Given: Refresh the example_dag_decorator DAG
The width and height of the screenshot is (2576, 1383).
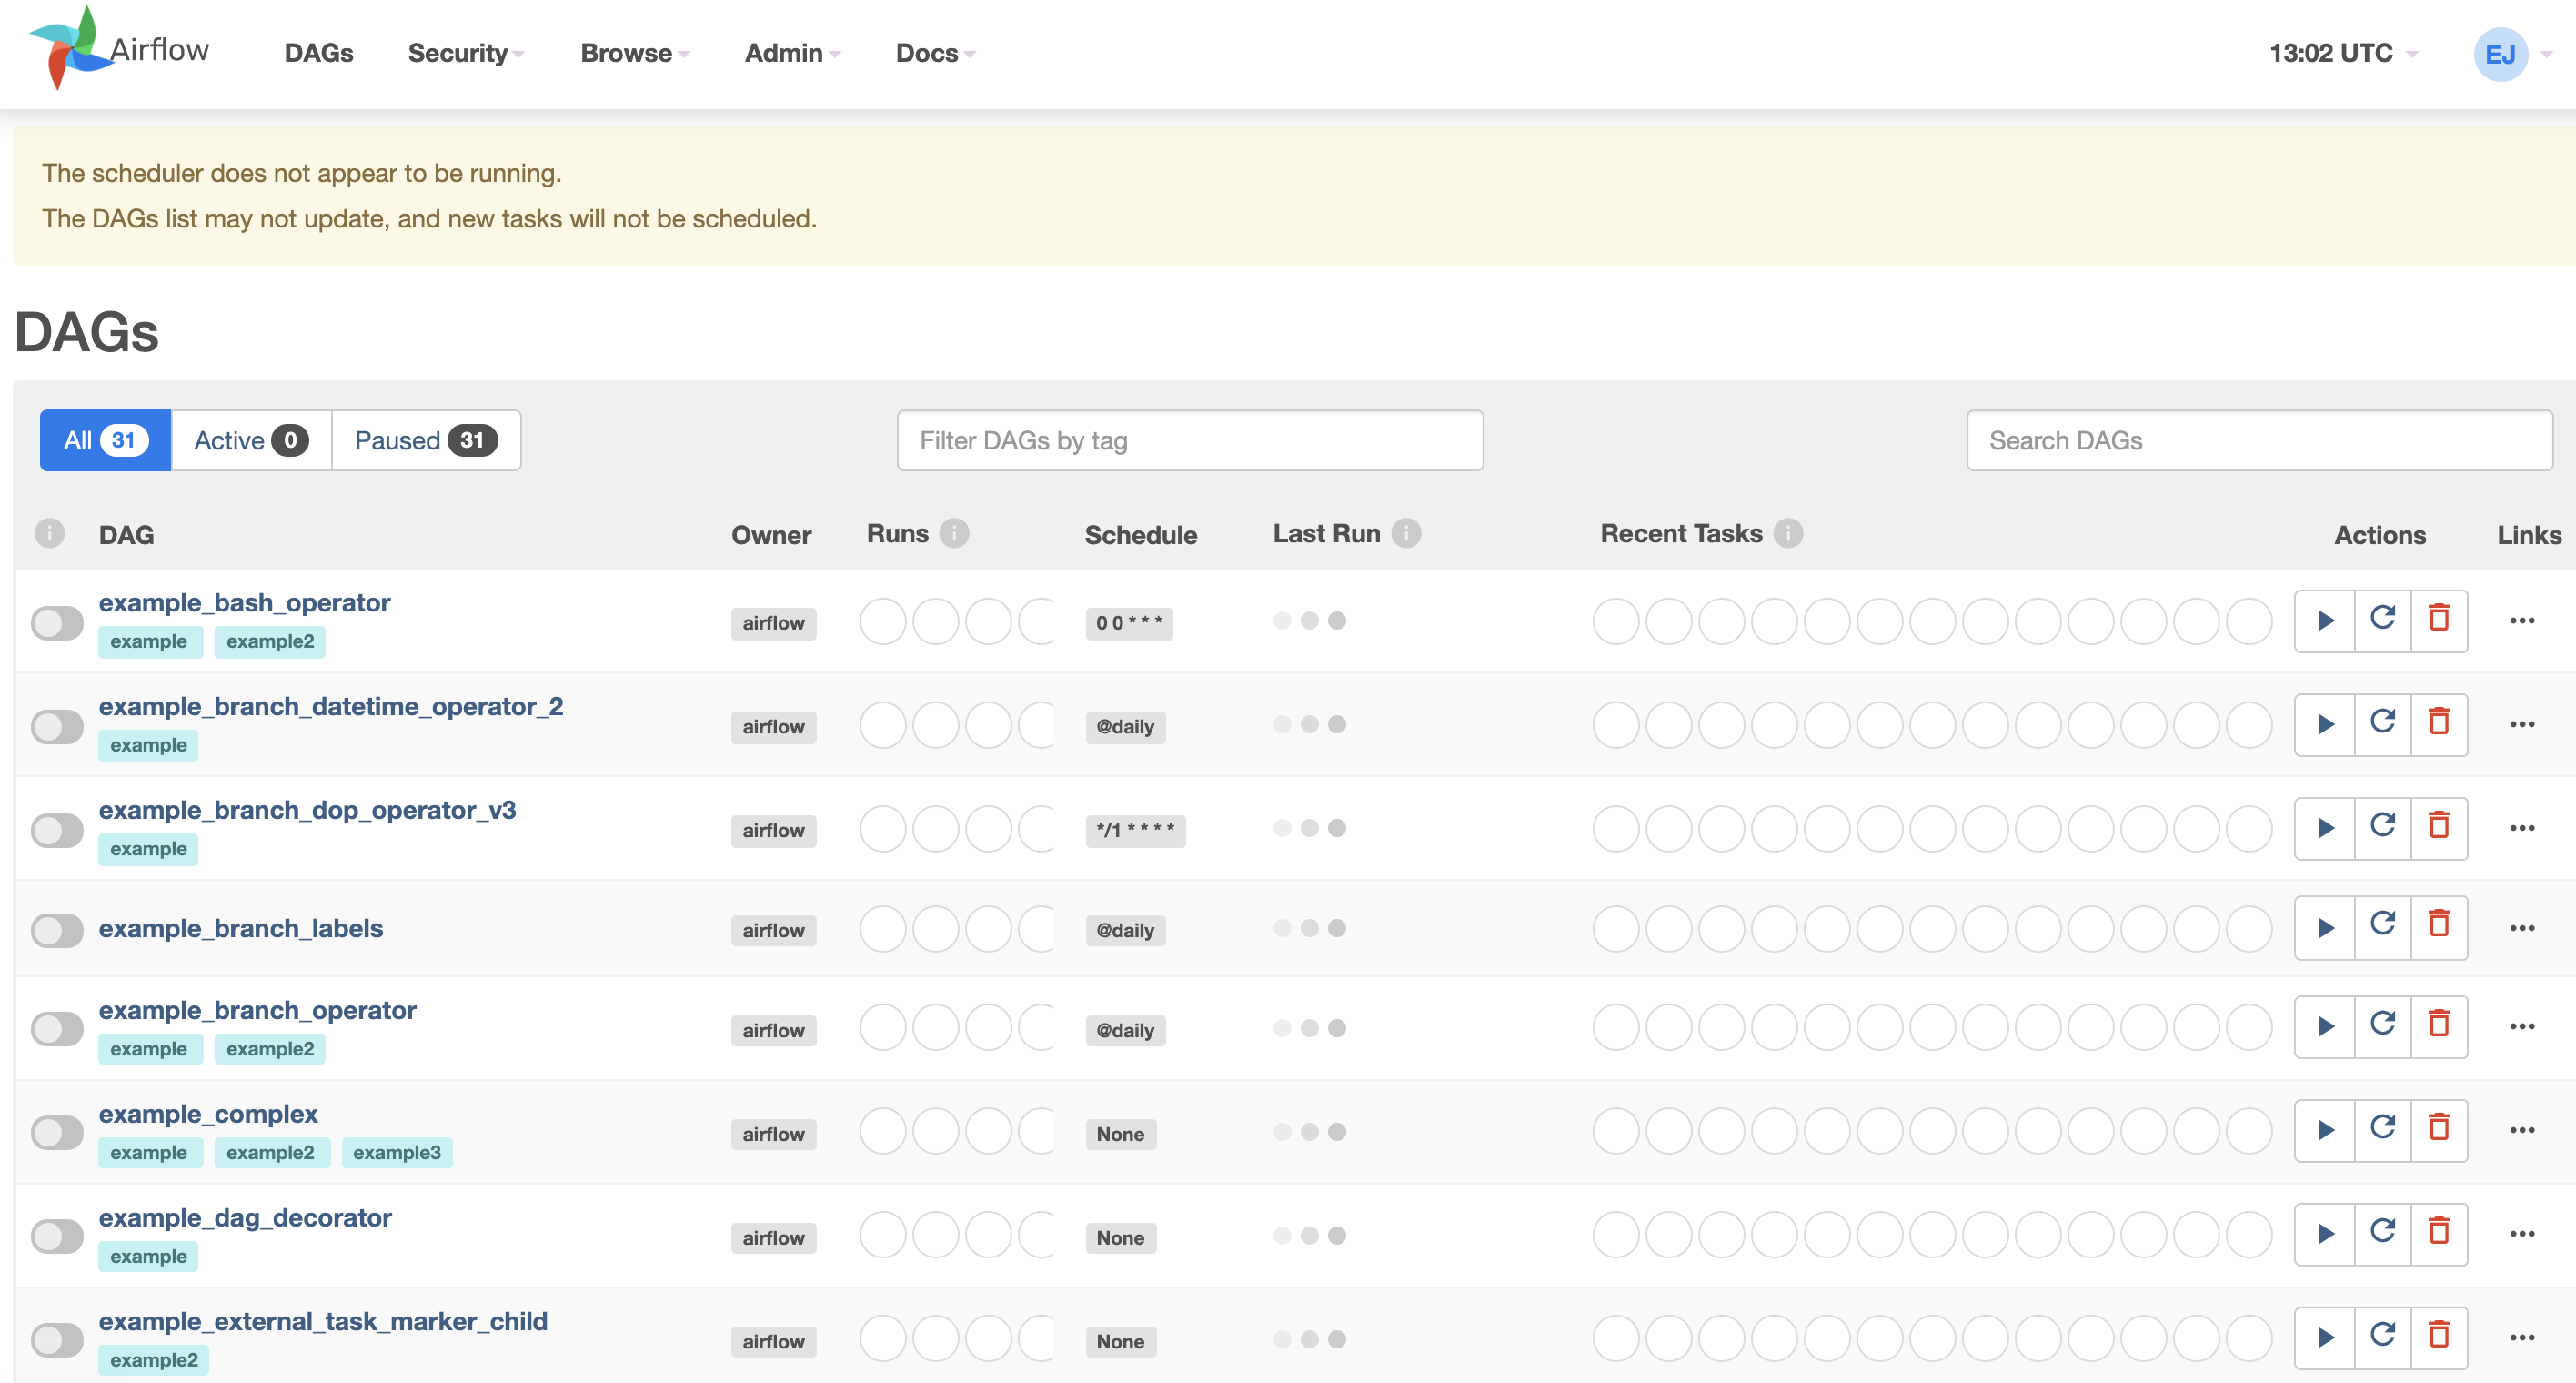Looking at the screenshot, I should click(2383, 1235).
